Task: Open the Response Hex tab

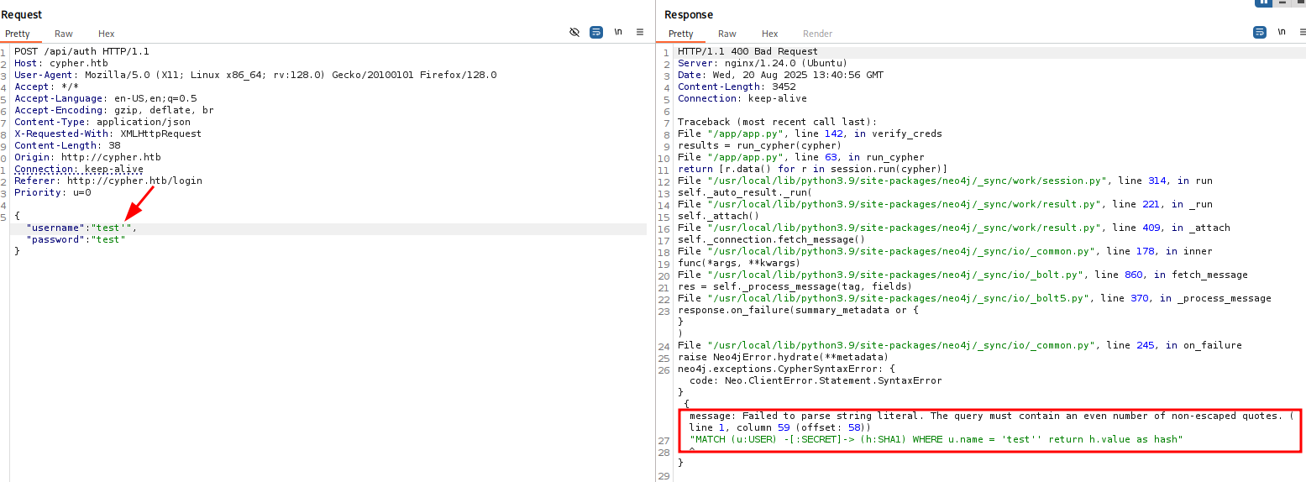Action: [x=770, y=34]
